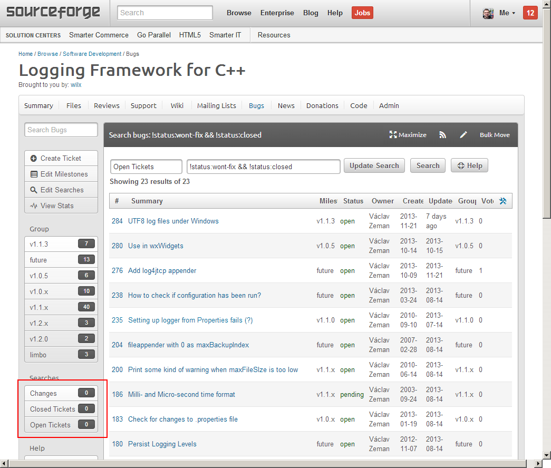Image resolution: width=551 pixels, height=468 pixels.
Task: Click the pencil edit icon
Action: click(x=463, y=135)
